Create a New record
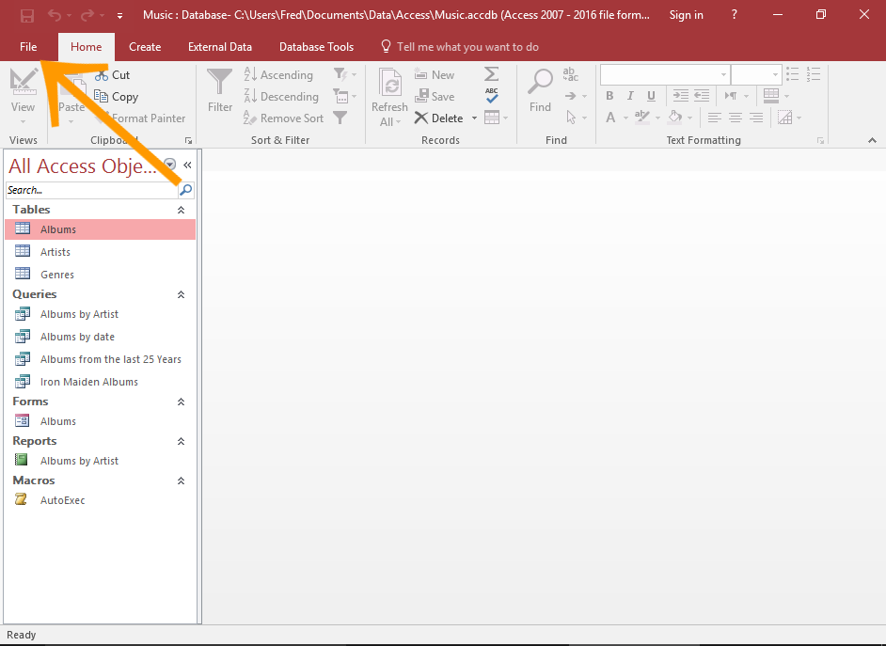Viewport: 886px width, 646px height. 434,75
